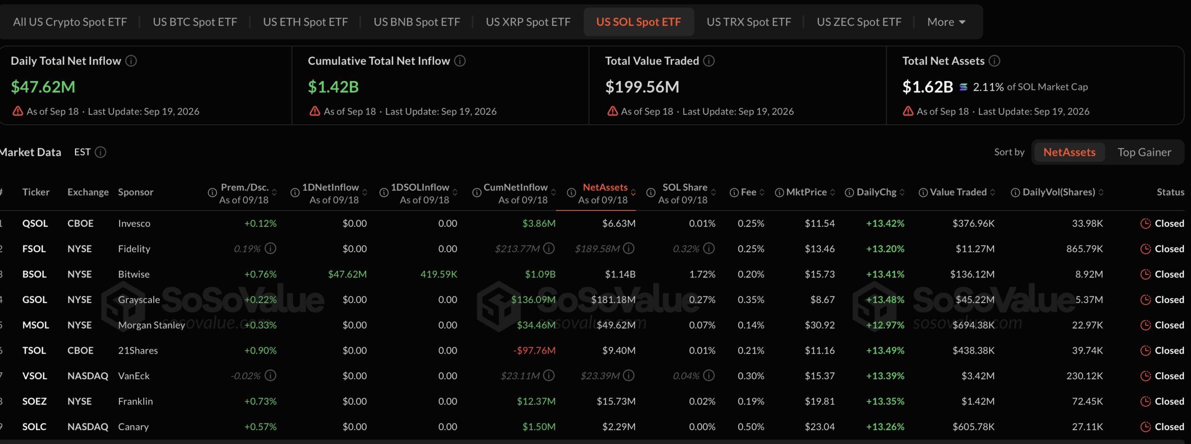Click the EST timezone info icon
The height and width of the screenshot is (444, 1191).
100,152
